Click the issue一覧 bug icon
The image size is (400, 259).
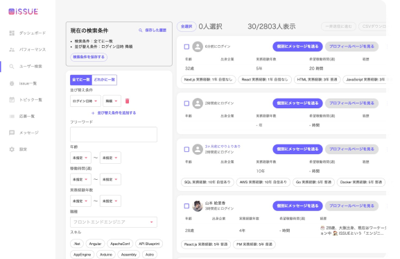pos(12,83)
